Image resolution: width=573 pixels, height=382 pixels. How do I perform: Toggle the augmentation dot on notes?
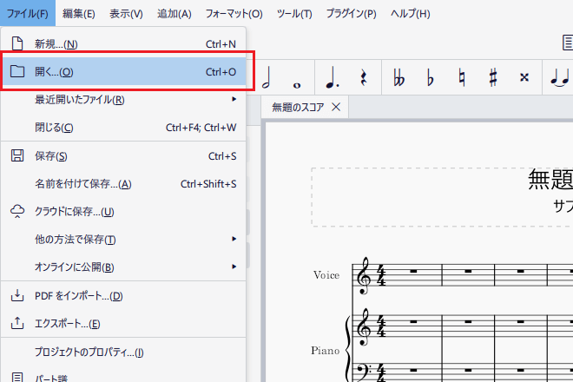(331, 77)
